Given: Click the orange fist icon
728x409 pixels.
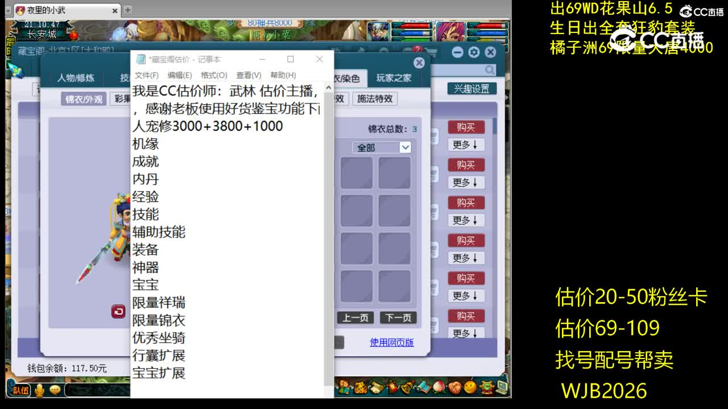Looking at the screenshot, I should pos(455,387).
